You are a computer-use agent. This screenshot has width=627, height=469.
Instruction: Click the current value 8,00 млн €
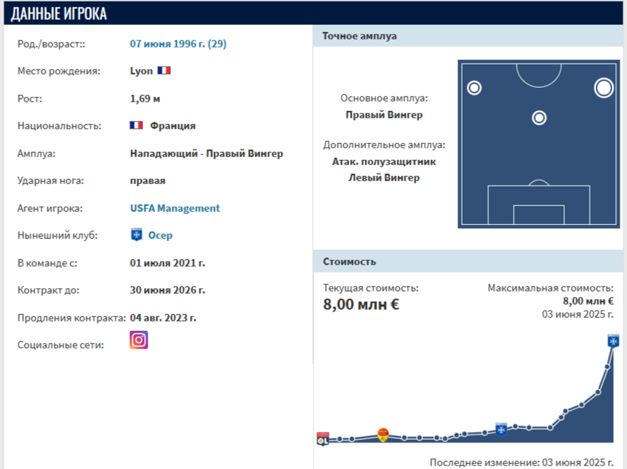coord(361,305)
